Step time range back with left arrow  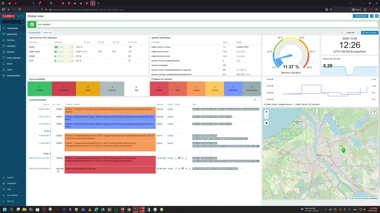tap(342, 33)
